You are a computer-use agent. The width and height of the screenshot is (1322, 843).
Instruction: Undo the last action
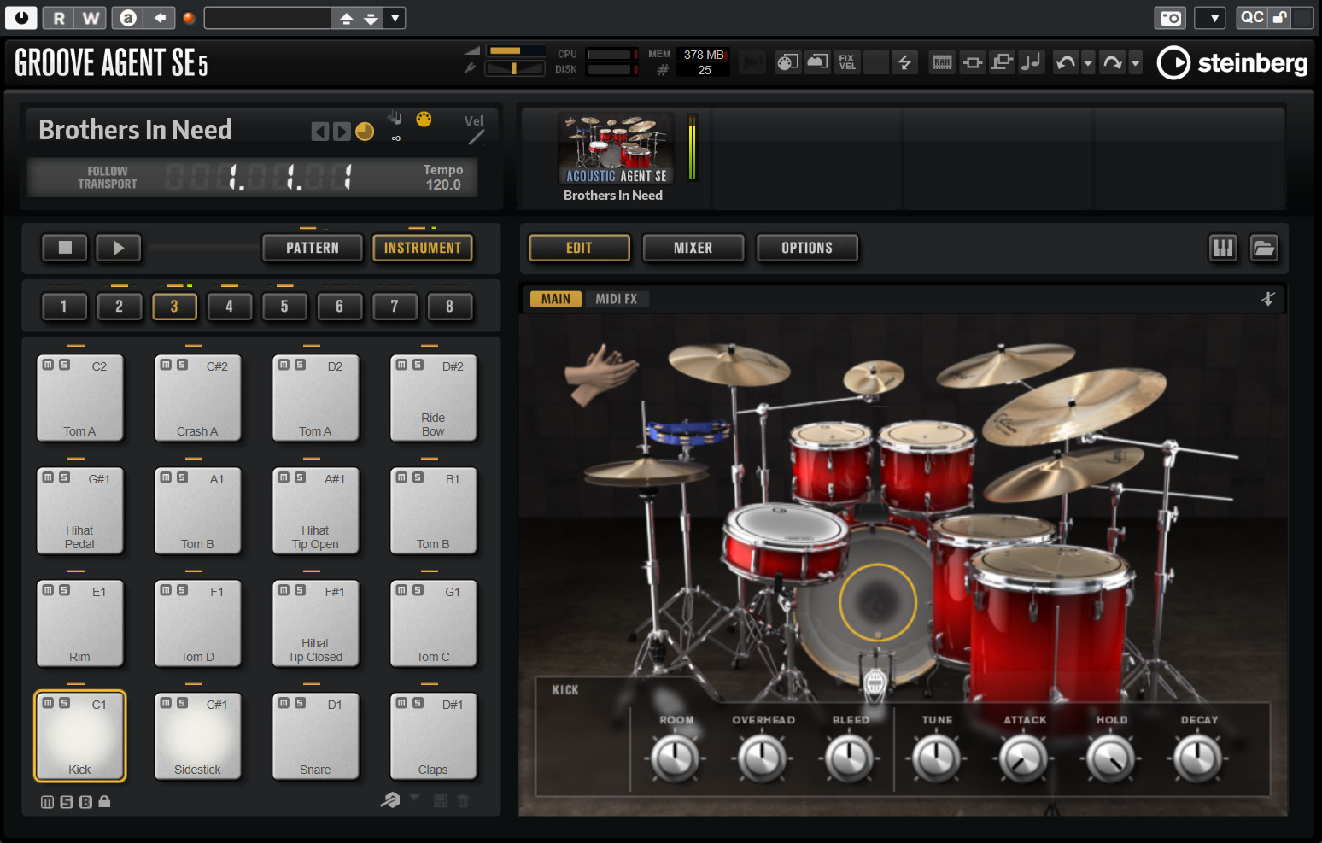pos(1066,62)
